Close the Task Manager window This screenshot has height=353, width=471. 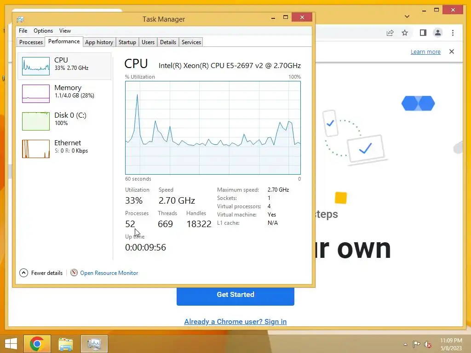[302, 17]
